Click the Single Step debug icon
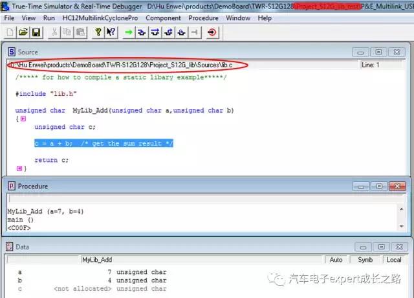 pos(142,32)
